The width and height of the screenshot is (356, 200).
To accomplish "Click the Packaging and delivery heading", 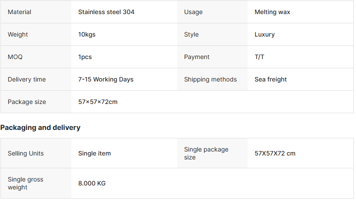I will tap(40, 127).
